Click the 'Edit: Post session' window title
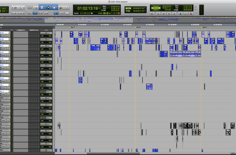 [119, 2]
